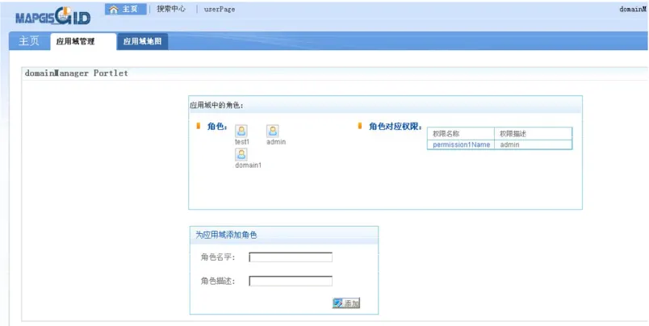Click the test1 role label
This screenshot has height=326, width=649.
(x=242, y=142)
